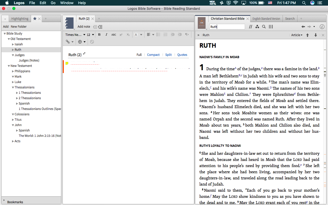Click the yellow highlight note marker

67,63
